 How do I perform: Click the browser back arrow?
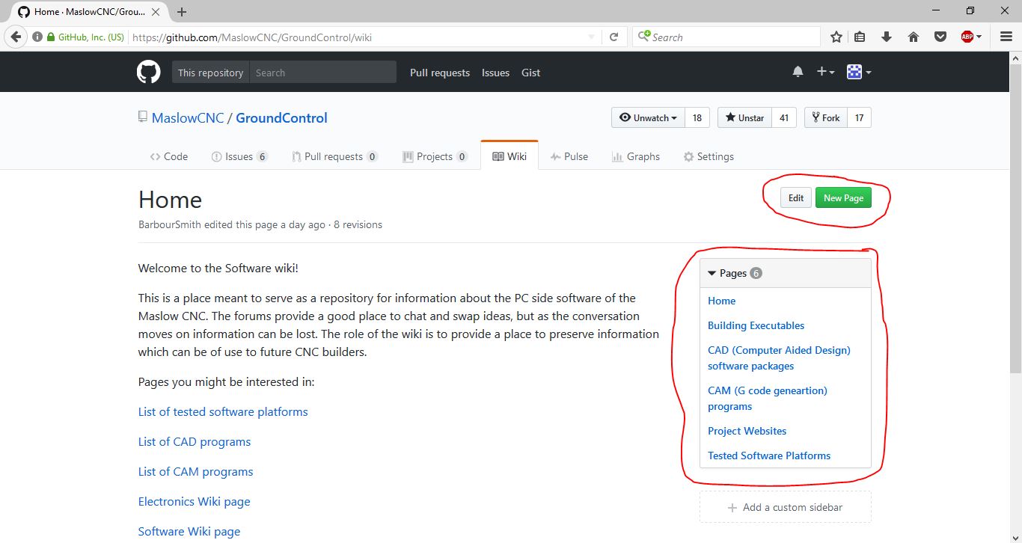(16, 37)
